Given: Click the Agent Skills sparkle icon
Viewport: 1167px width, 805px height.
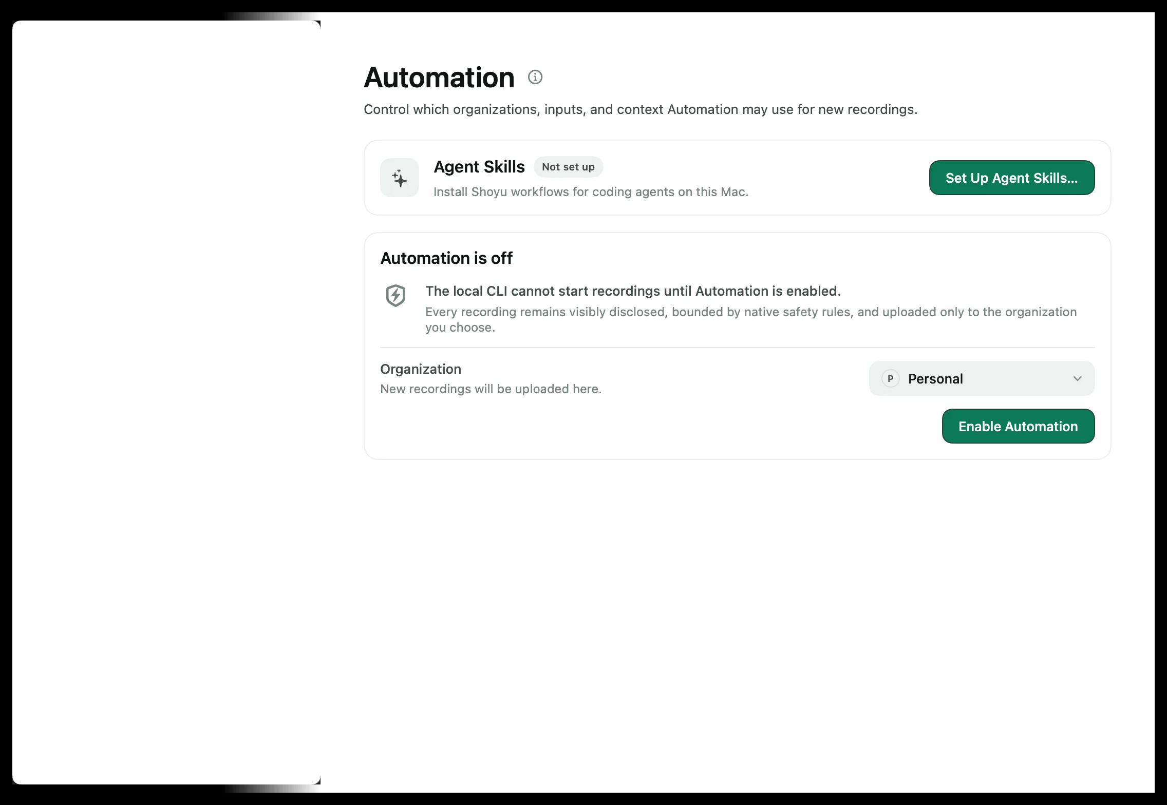Looking at the screenshot, I should [400, 178].
